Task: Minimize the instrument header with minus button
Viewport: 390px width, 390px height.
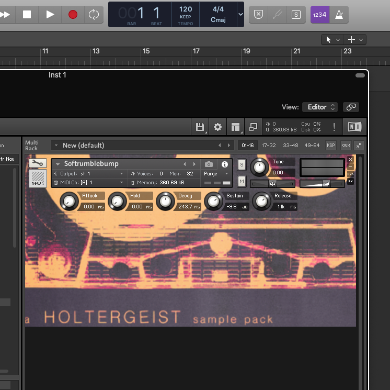Action: point(350,166)
